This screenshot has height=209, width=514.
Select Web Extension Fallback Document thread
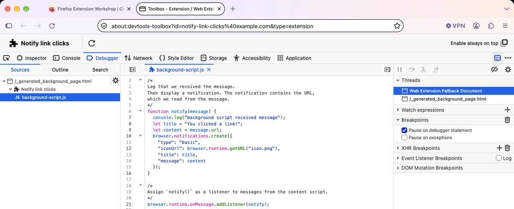[x=454, y=91]
